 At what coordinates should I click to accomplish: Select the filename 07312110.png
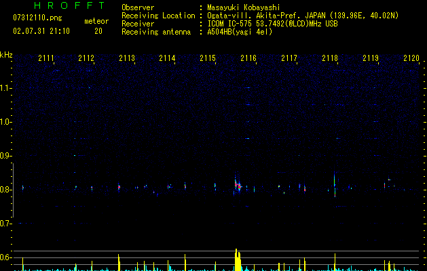coord(37,18)
